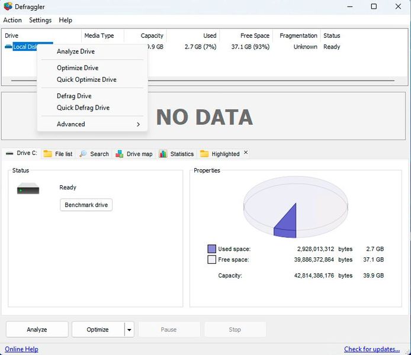
Task: Switch to the Statistics tab
Action: 176,154
